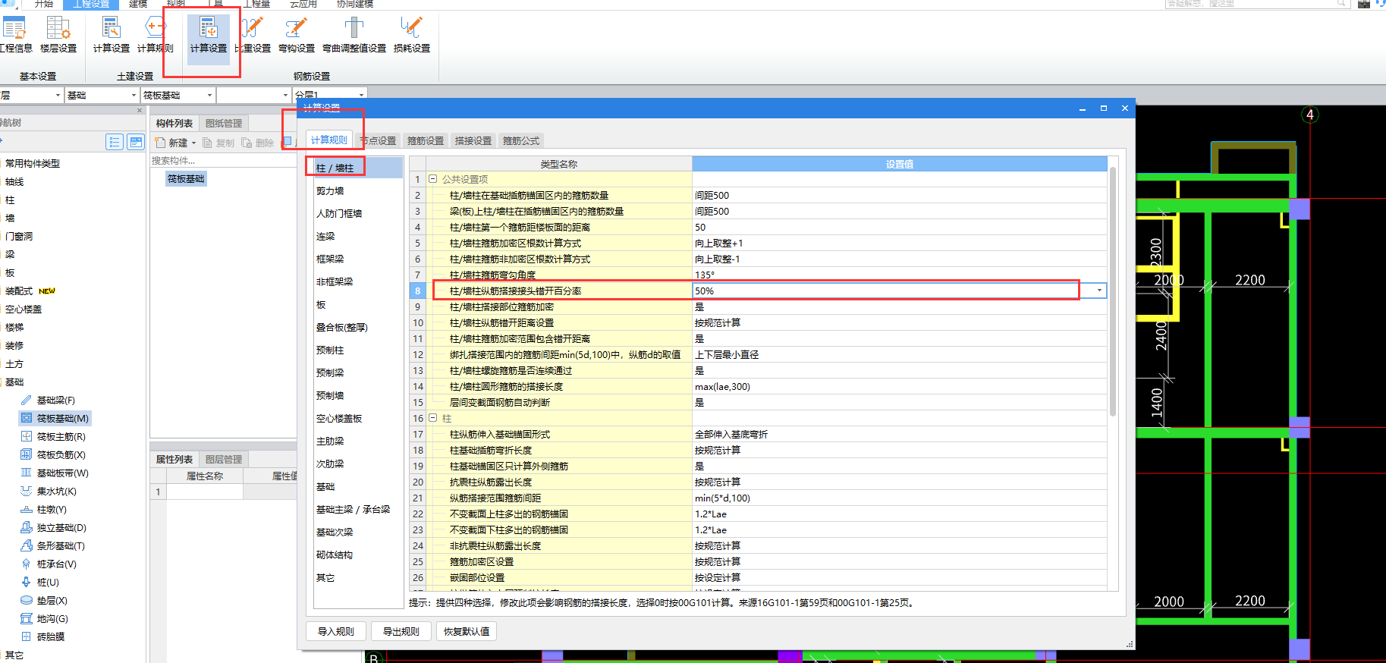Open the floor (层) dropdown in toolbar

click(x=58, y=96)
